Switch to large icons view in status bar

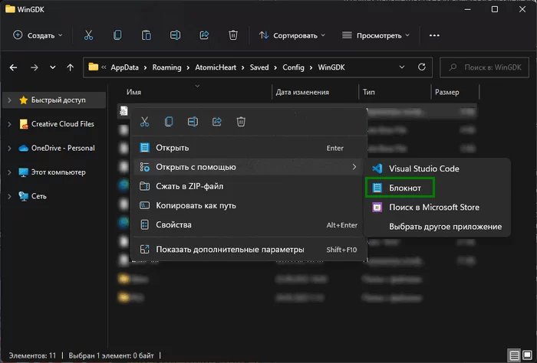click(x=525, y=356)
